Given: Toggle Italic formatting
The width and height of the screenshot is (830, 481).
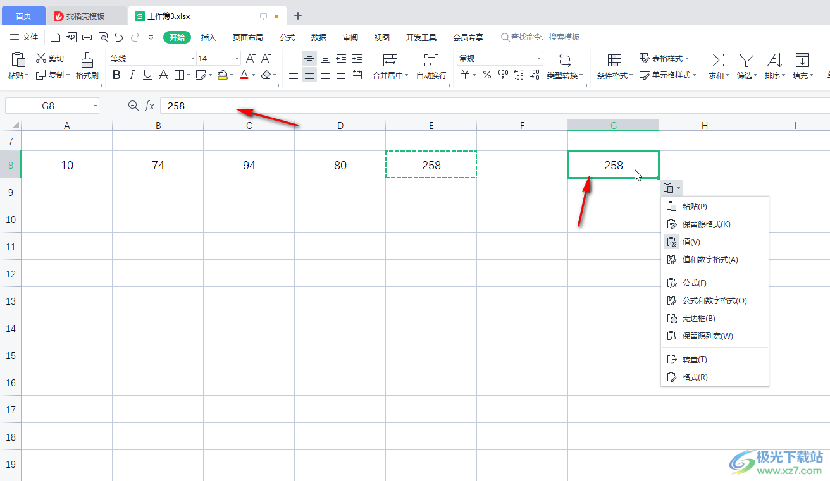Looking at the screenshot, I should click(132, 75).
